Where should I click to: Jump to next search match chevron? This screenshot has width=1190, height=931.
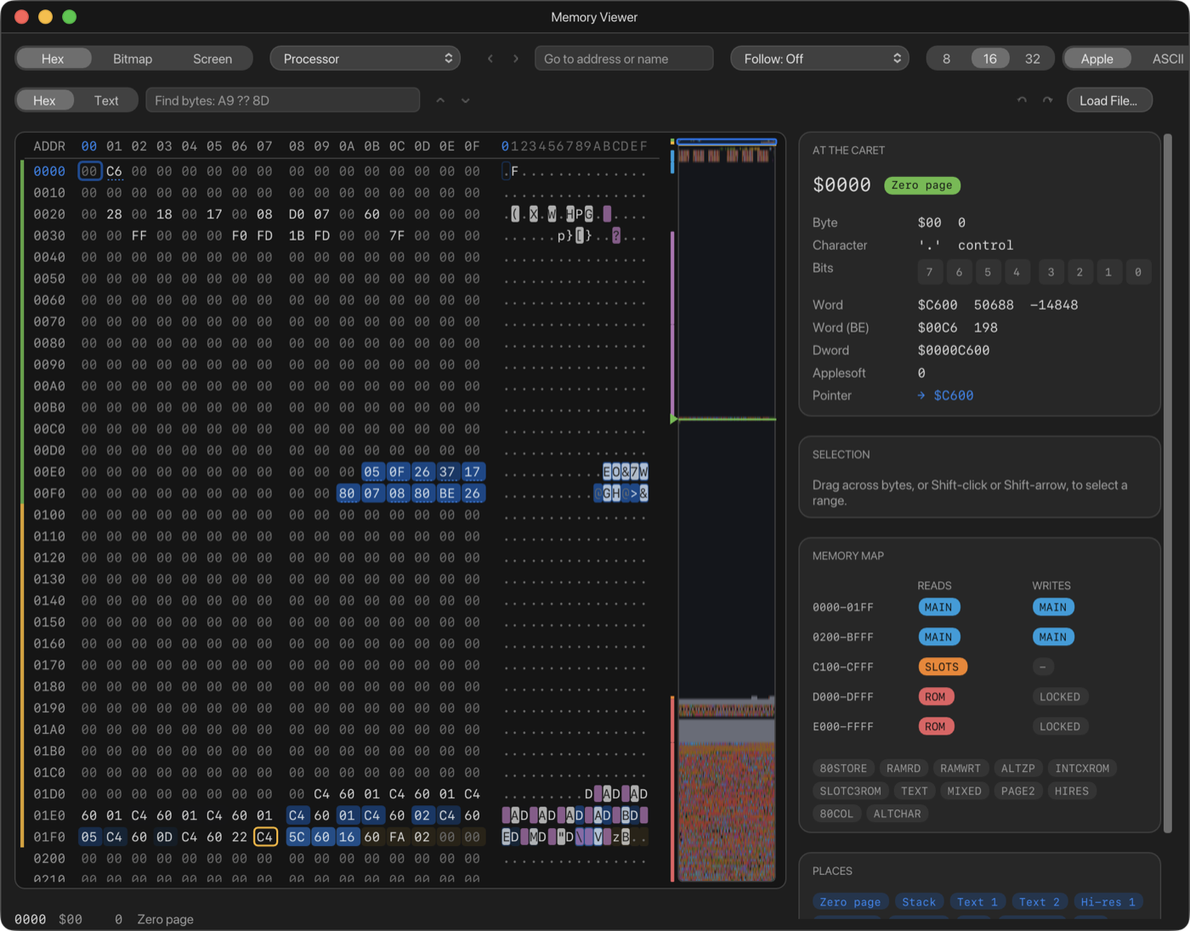pos(466,100)
